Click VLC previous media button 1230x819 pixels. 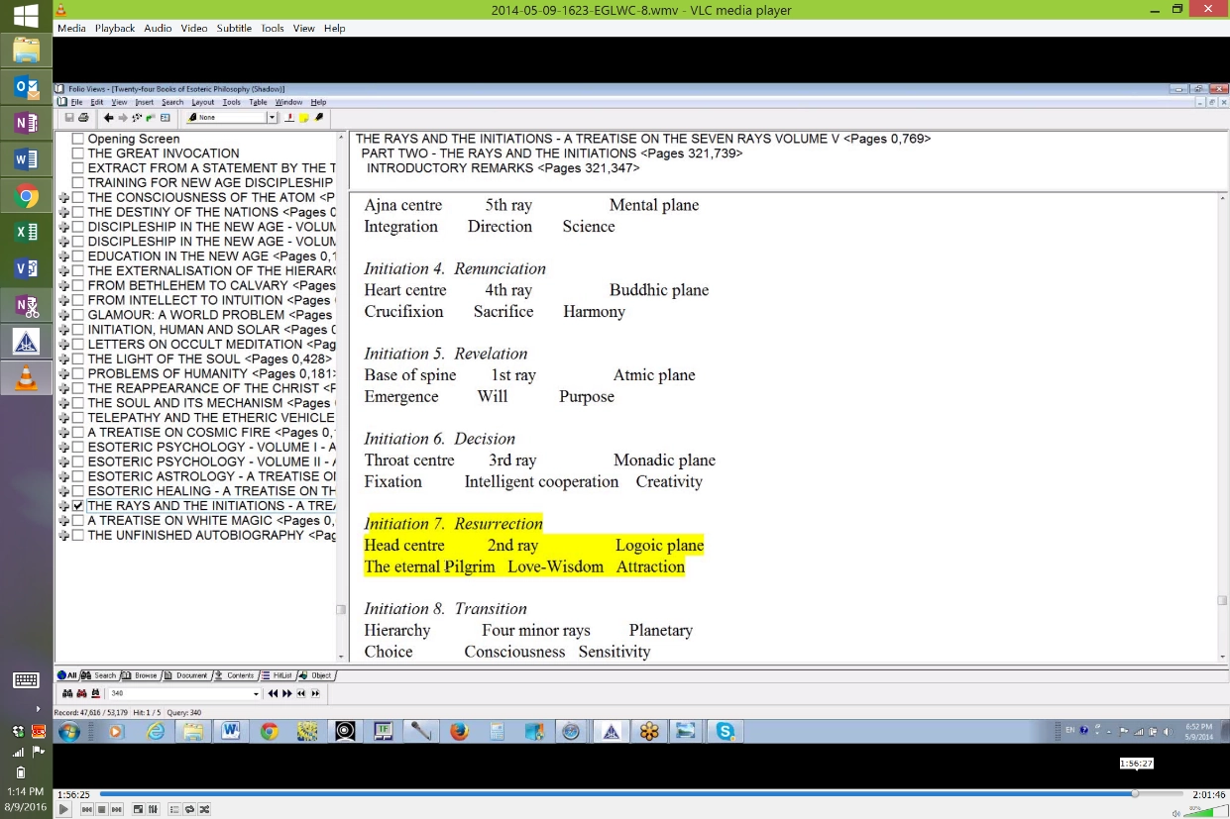(x=87, y=809)
